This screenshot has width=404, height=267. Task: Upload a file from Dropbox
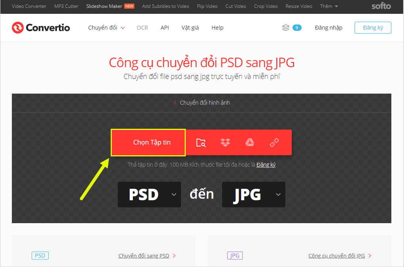point(225,143)
